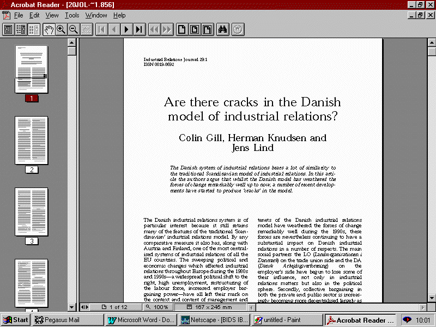Go to the previous page
Image resolution: width=436 pixels, height=327 pixels.
pyautogui.click(x=114, y=29)
